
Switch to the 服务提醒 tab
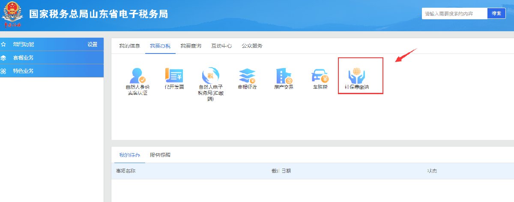coord(160,155)
